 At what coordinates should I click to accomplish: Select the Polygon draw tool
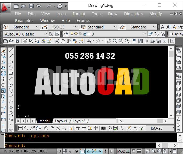11,68
